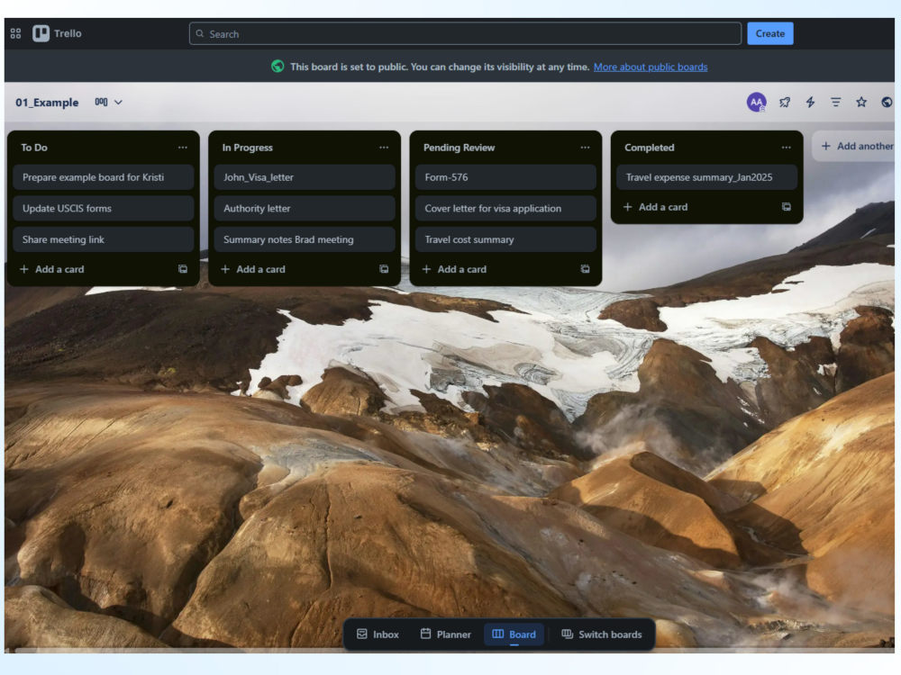This screenshot has width=901, height=675.
Task: Open the 'Summary notes Brad meeting' card
Action: click(x=305, y=239)
